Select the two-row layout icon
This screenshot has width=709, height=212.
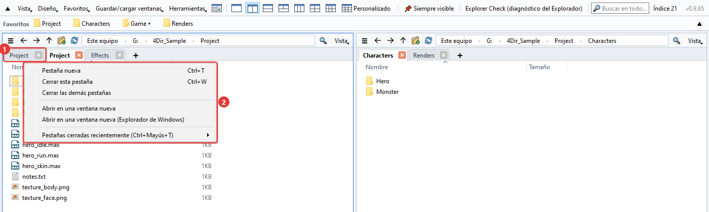pos(268,9)
